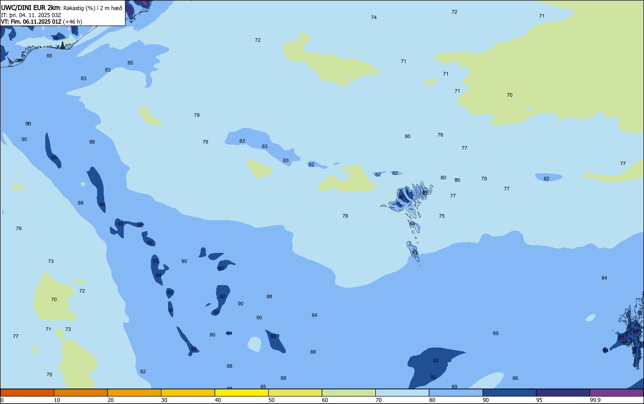Click the purple legend swatch above 99.9
644x404 pixels.
point(617,392)
